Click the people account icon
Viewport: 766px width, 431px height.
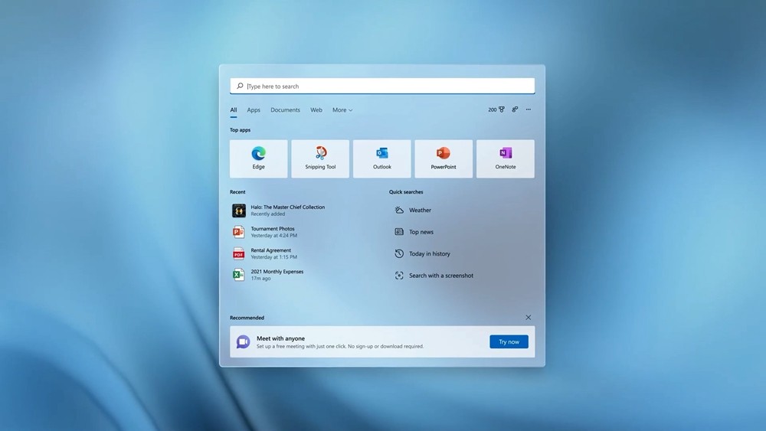(x=515, y=109)
